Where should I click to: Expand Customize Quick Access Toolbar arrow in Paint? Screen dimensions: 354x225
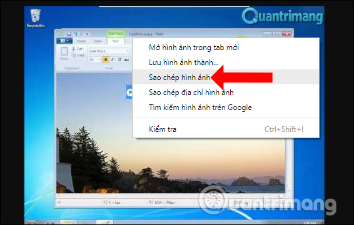point(87,34)
